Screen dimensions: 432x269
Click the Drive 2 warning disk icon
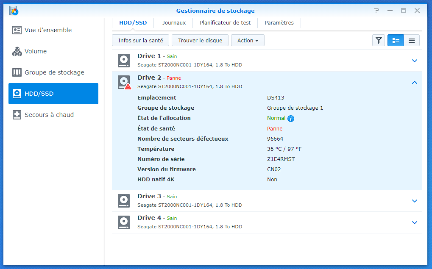pos(124,82)
